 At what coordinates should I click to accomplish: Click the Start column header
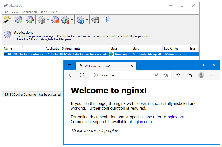click(147, 48)
